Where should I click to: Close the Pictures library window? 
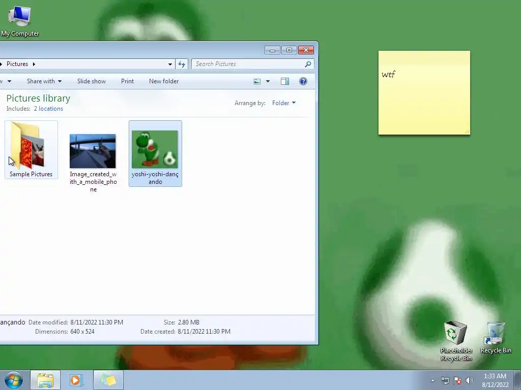(x=306, y=50)
